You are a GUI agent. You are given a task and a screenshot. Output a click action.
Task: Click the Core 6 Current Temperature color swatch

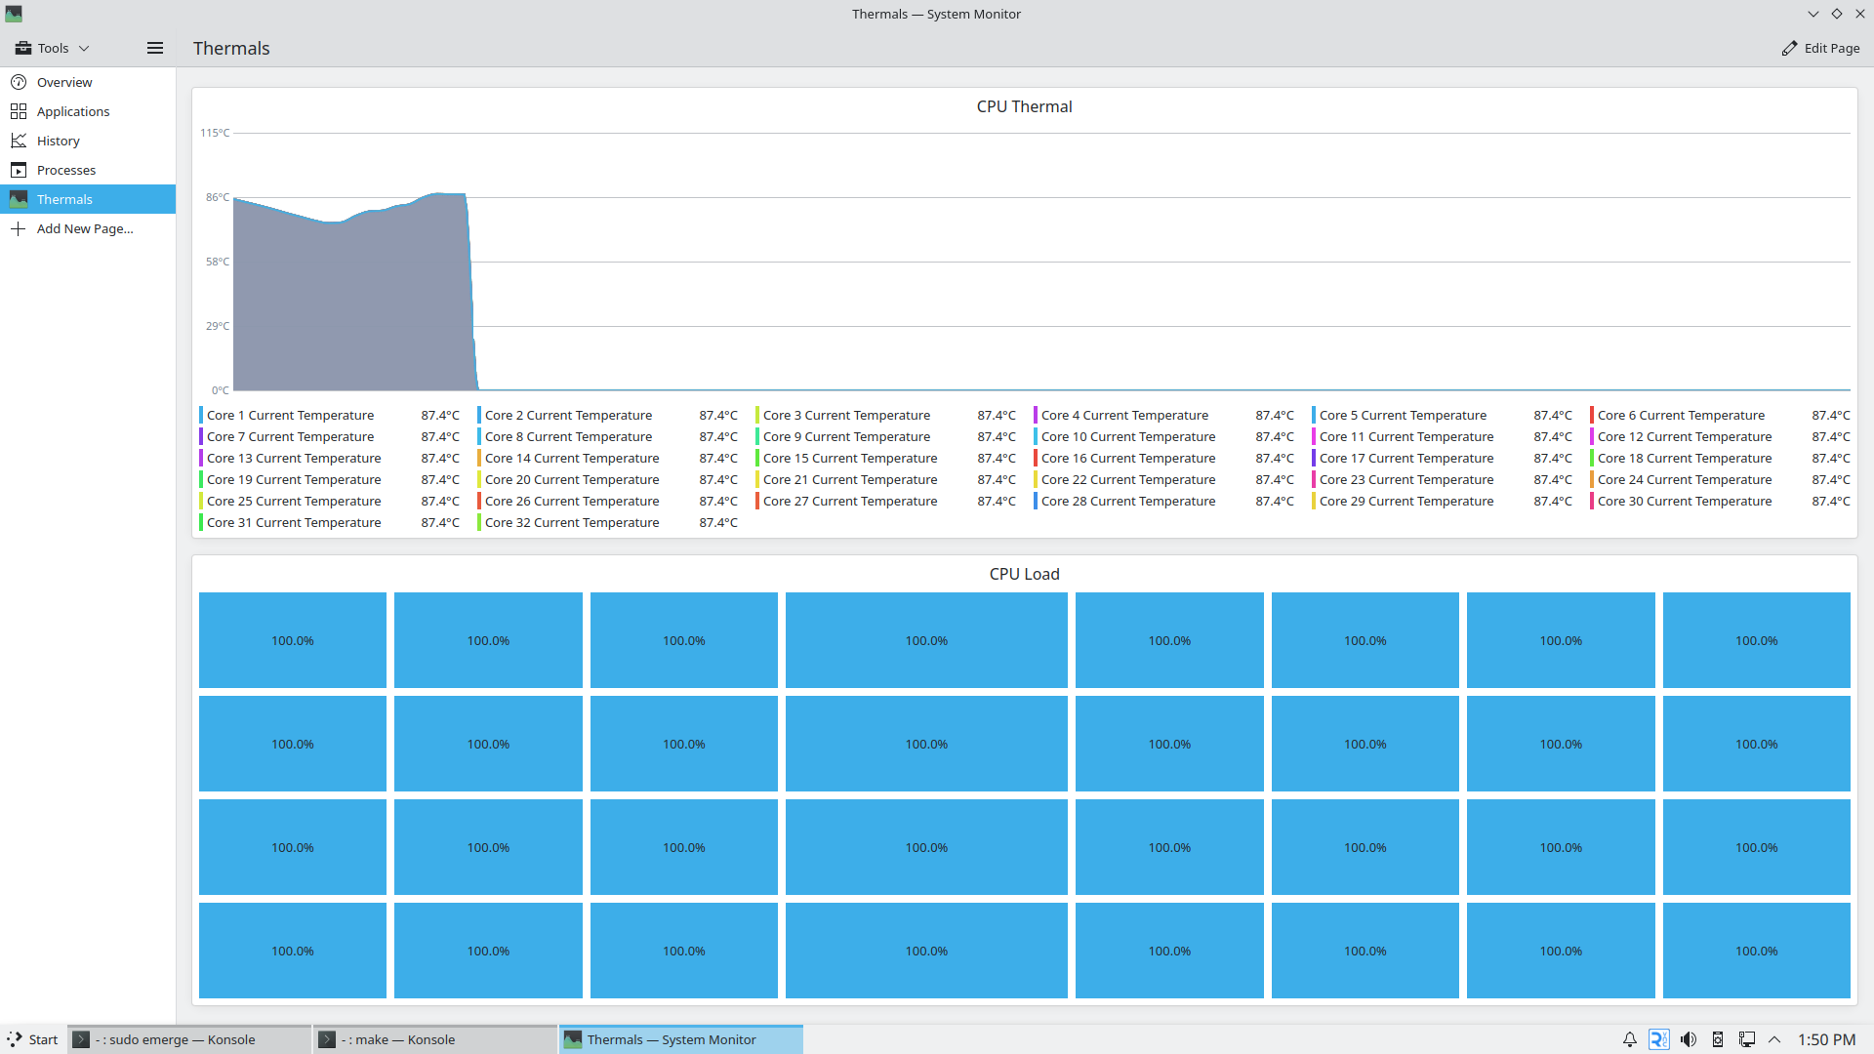[1592, 415]
